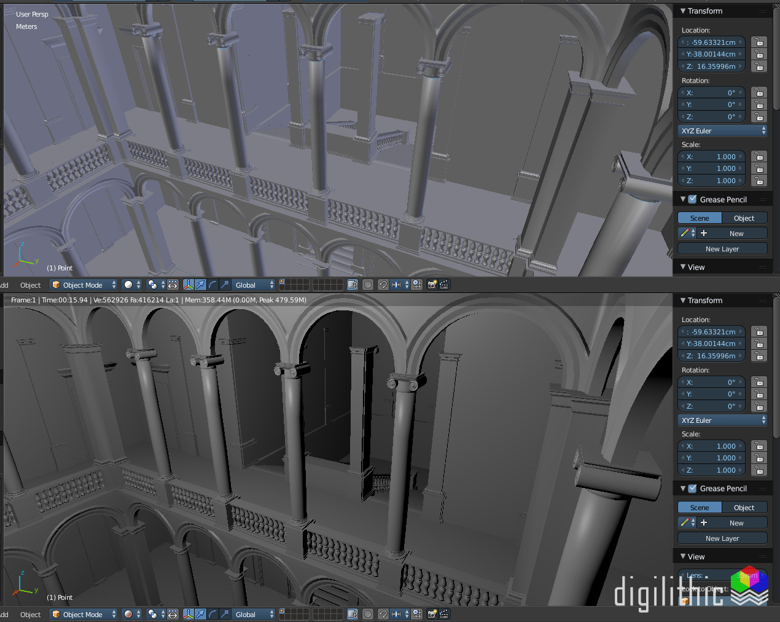Click lock layers to scene icon in lower header

pos(353,614)
